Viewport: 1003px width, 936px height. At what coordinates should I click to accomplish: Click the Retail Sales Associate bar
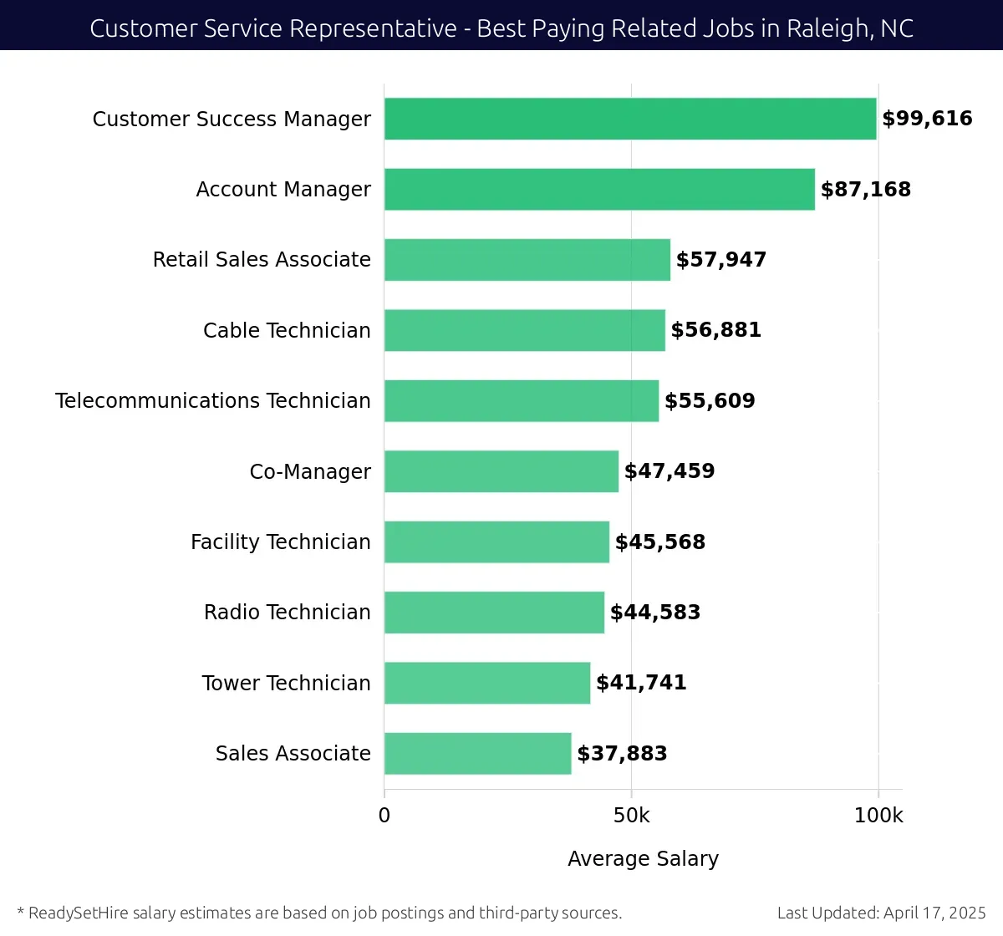pyautogui.click(x=527, y=260)
